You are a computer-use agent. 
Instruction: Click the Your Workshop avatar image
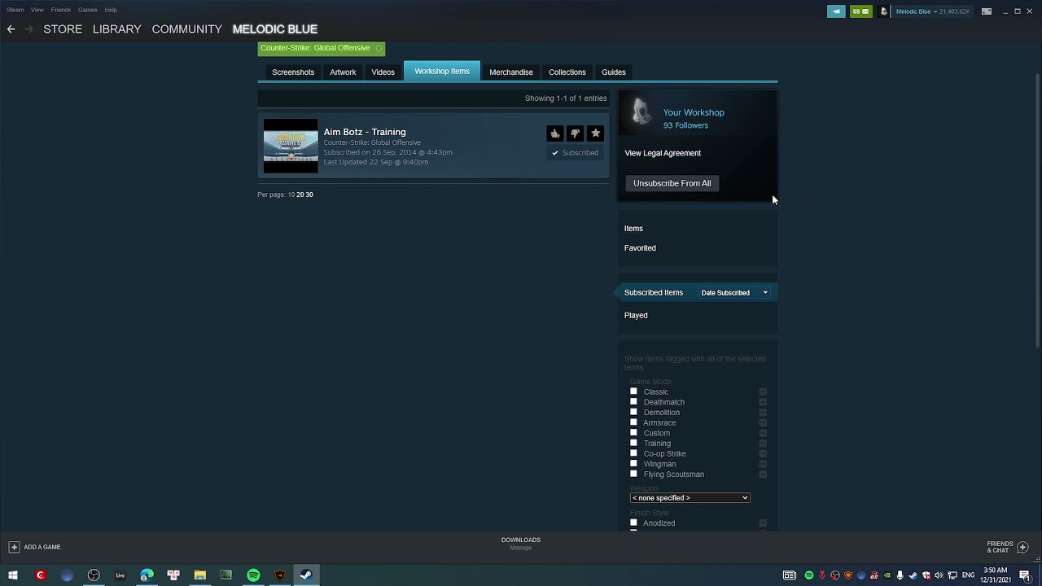pyautogui.click(x=641, y=112)
